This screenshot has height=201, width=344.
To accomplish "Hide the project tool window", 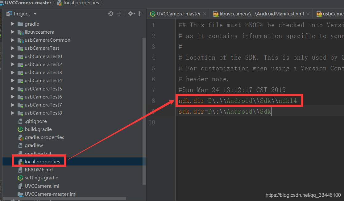I will coord(141,14).
